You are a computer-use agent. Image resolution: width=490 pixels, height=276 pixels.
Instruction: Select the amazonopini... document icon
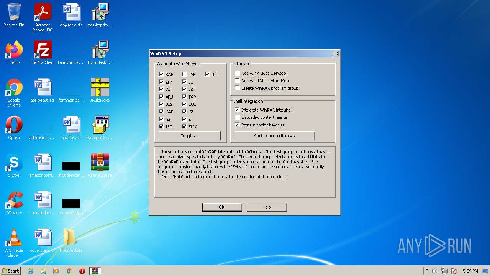(x=42, y=166)
